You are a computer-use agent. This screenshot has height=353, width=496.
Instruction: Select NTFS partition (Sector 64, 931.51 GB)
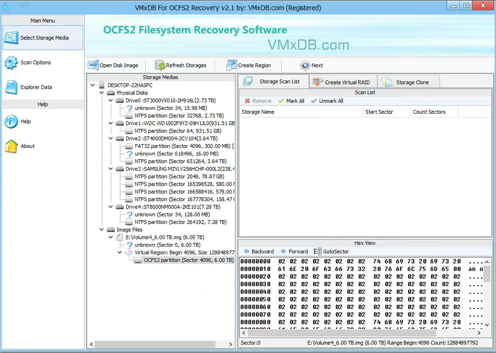(x=178, y=131)
